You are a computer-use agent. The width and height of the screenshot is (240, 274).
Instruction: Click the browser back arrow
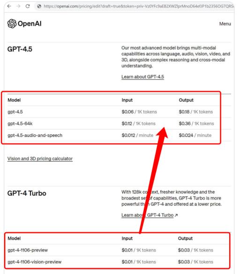click(x=9, y=6)
